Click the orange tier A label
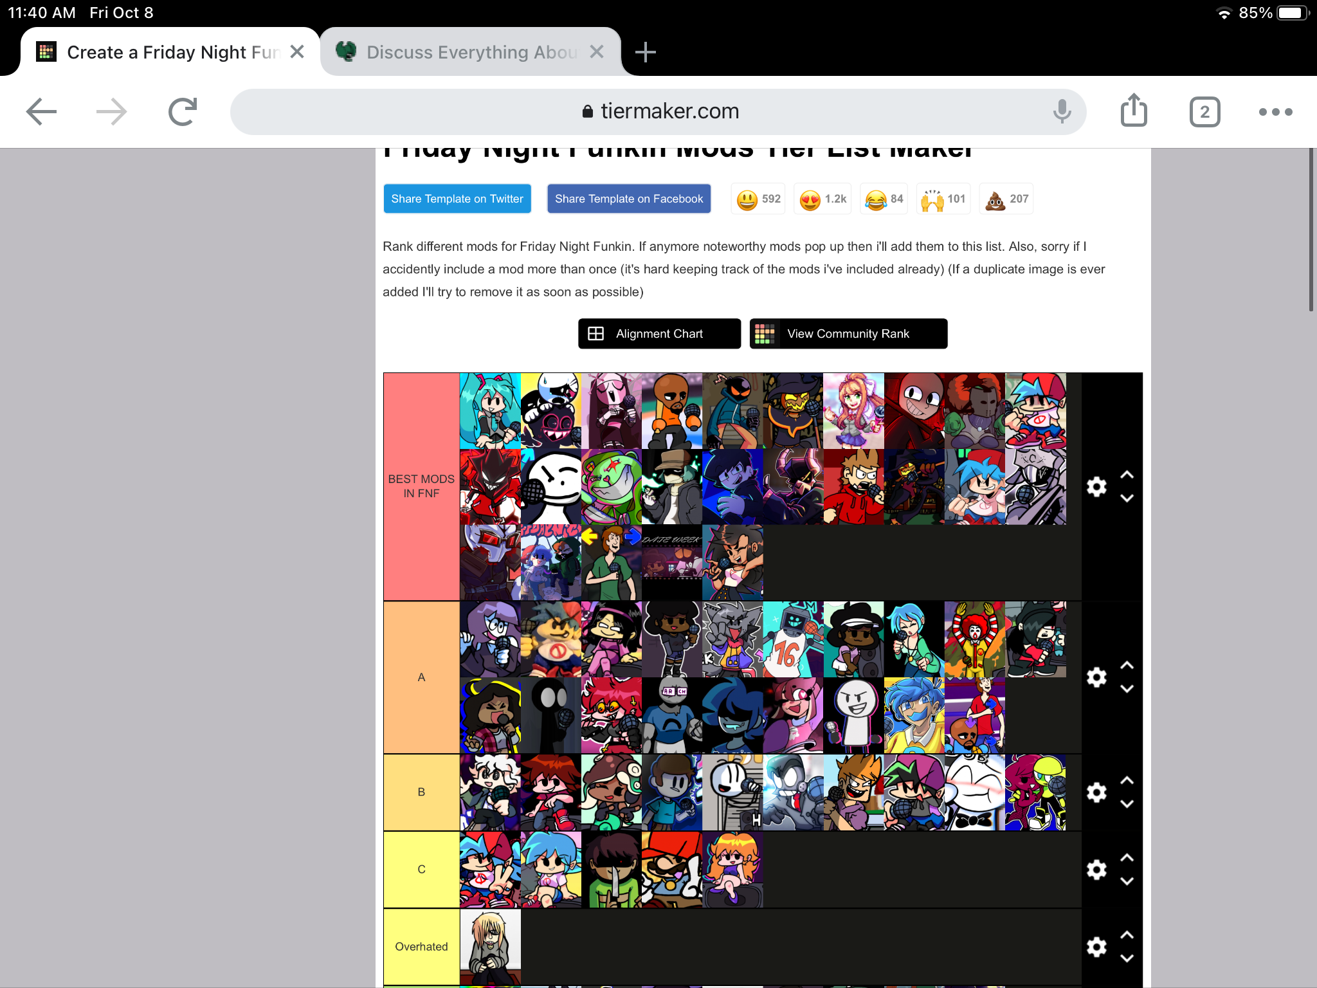This screenshot has width=1317, height=988. point(421,677)
